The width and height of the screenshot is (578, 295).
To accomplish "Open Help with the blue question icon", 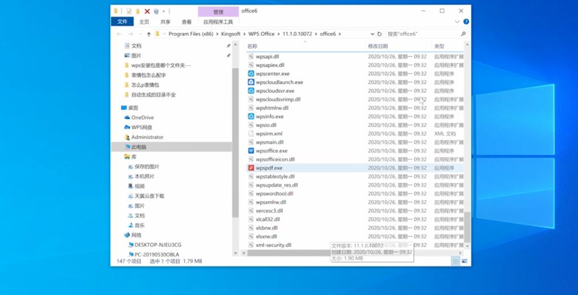I will click(466, 22).
